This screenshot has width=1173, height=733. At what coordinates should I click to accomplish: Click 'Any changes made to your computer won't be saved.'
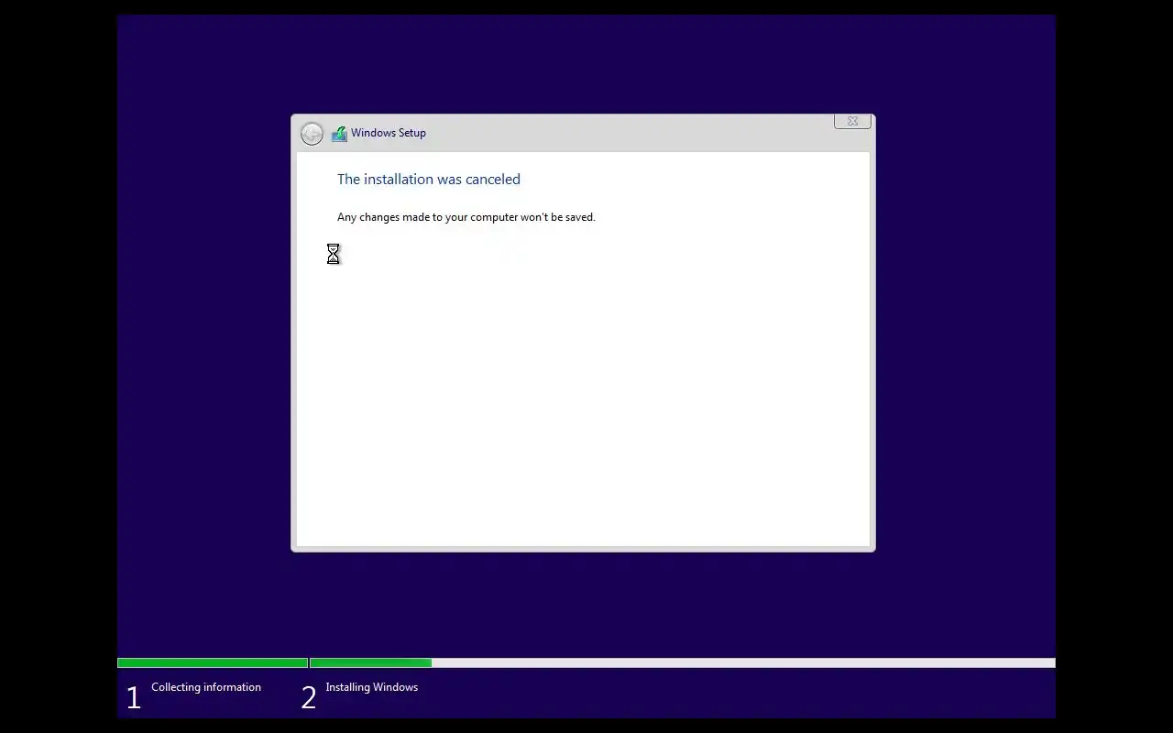click(466, 217)
